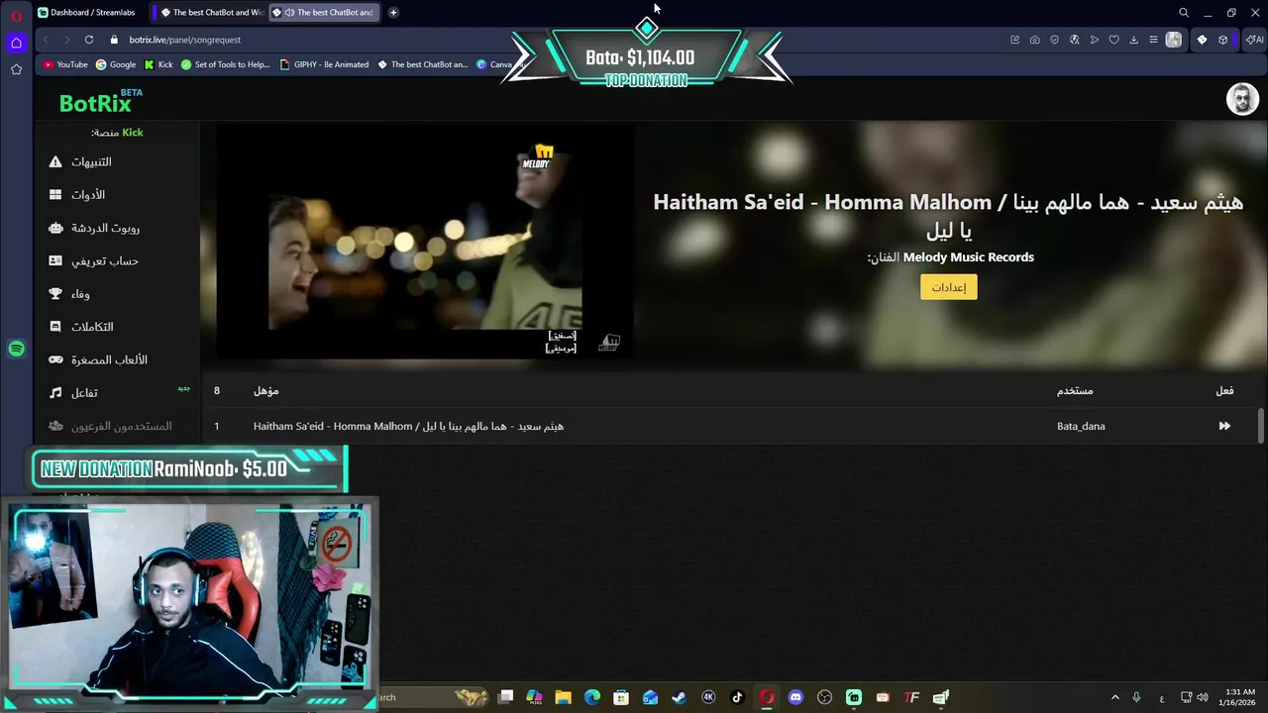Open Microsoft Edge from taskbar
This screenshot has height=713, width=1268.
tap(592, 697)
